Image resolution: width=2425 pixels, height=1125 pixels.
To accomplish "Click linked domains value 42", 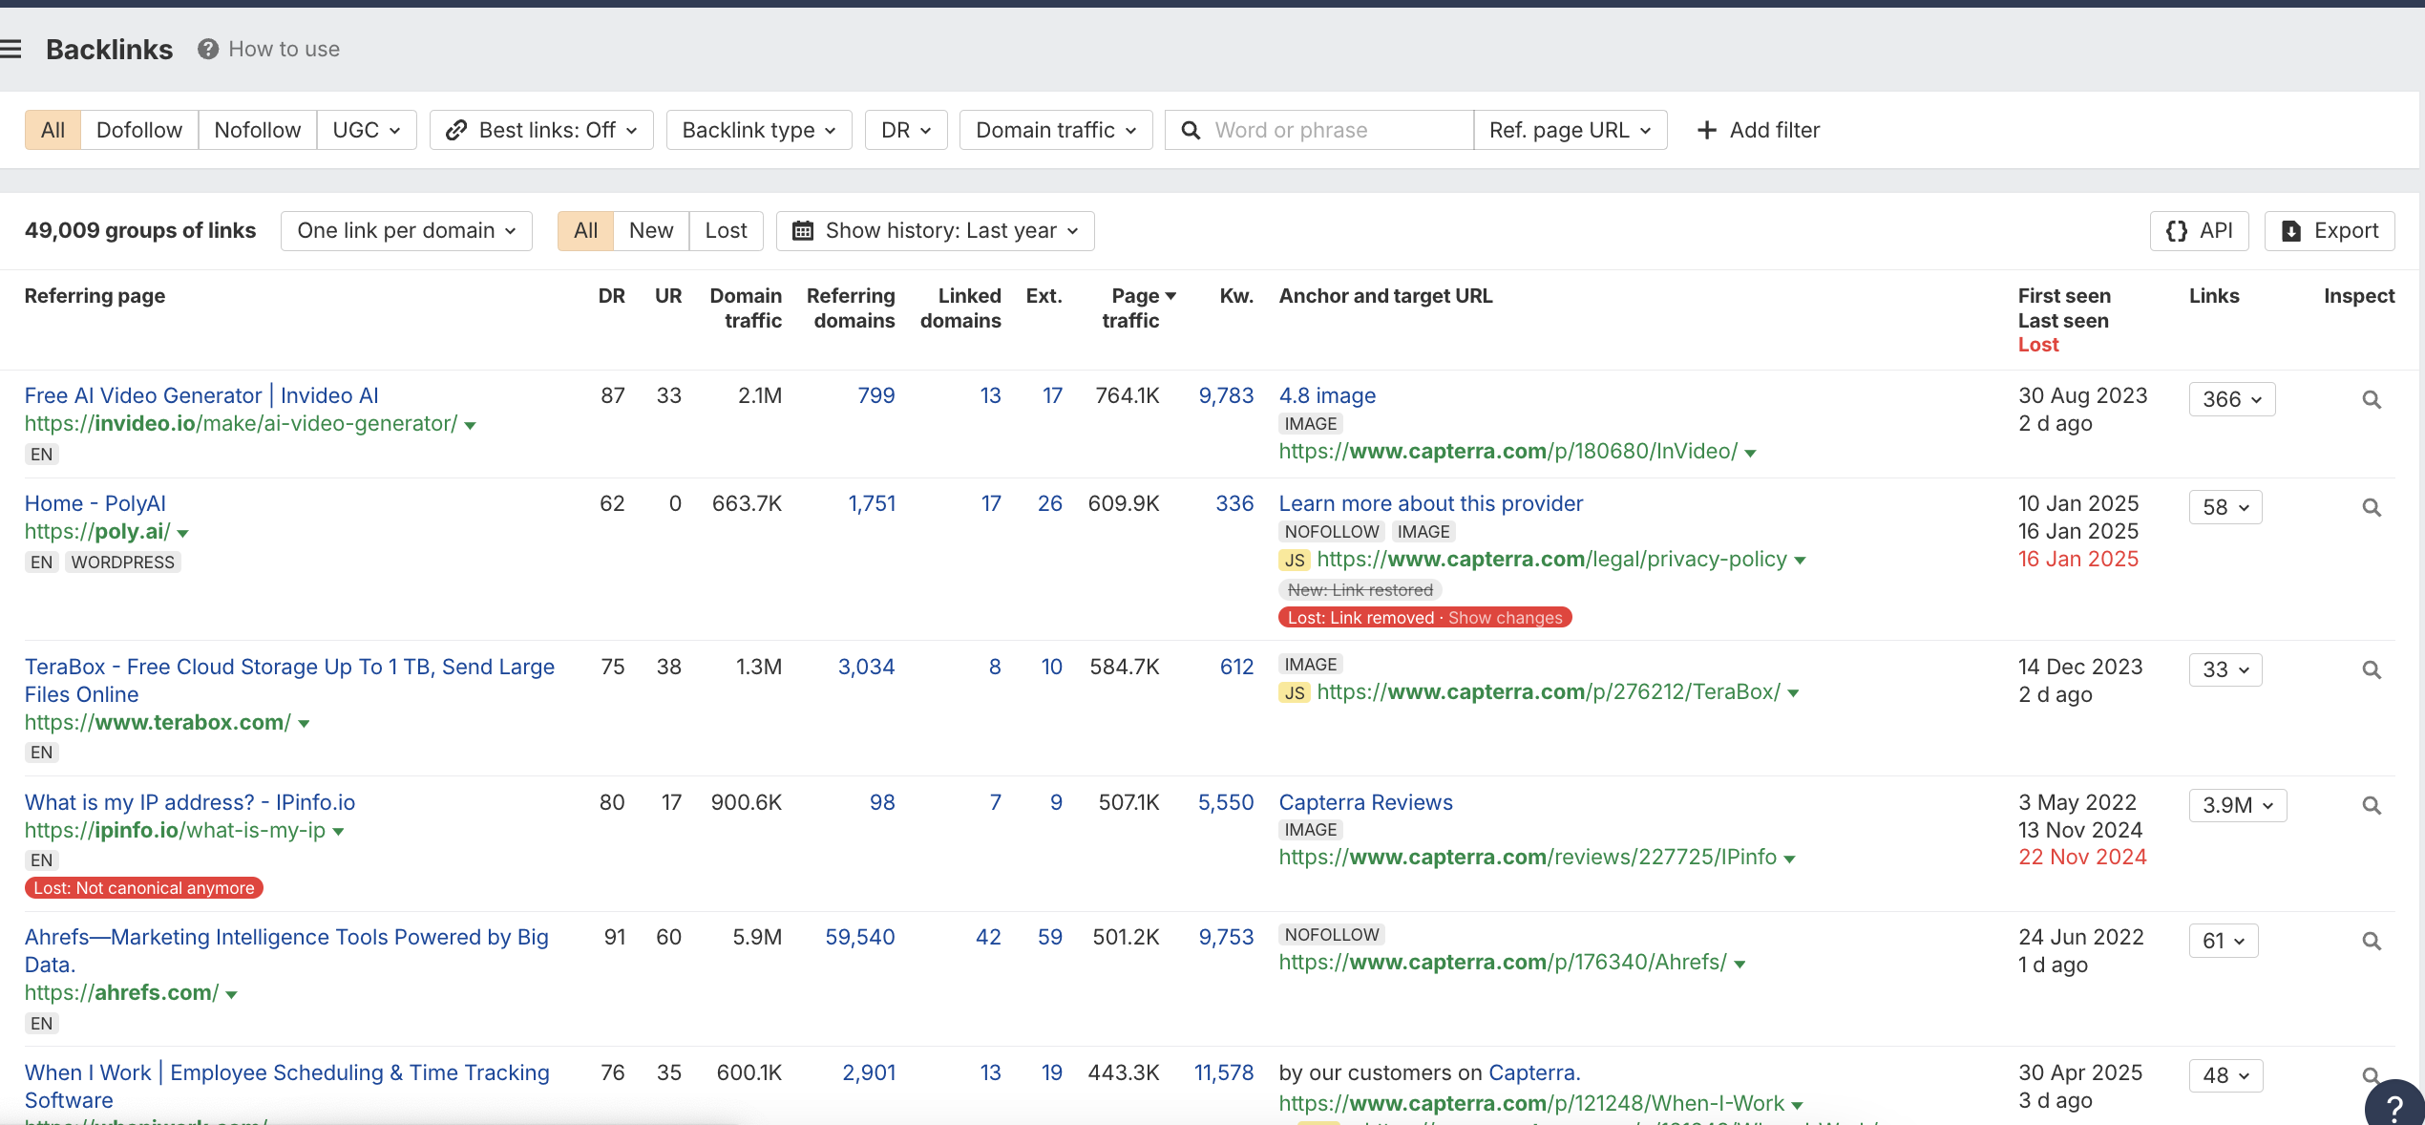I will click(988, 937).
